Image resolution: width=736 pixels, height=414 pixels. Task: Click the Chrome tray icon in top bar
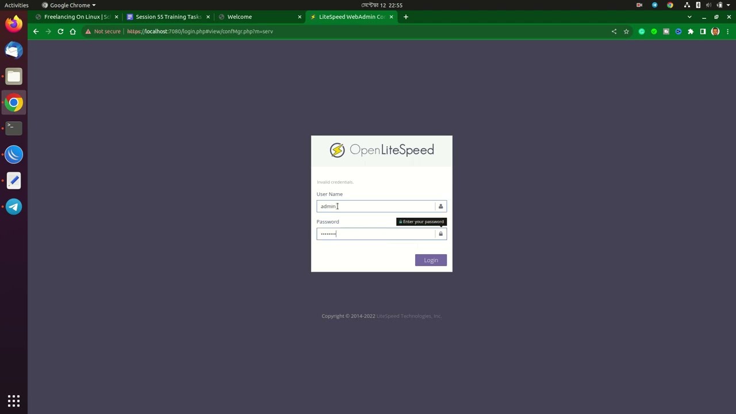coord(670,5)
